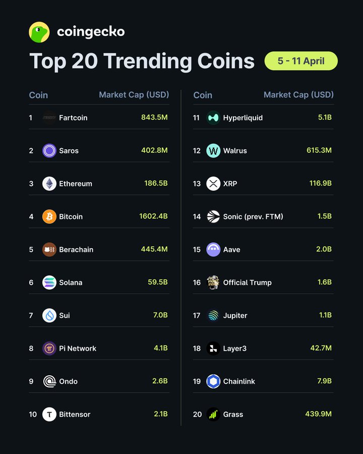
Task: Click the Grass coin icon
Action: pyautogui.click(x=213, y=414)
